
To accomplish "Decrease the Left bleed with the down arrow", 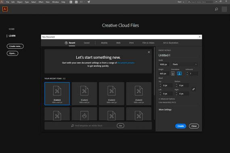I will pyautogui.click(x=160, y=95).
